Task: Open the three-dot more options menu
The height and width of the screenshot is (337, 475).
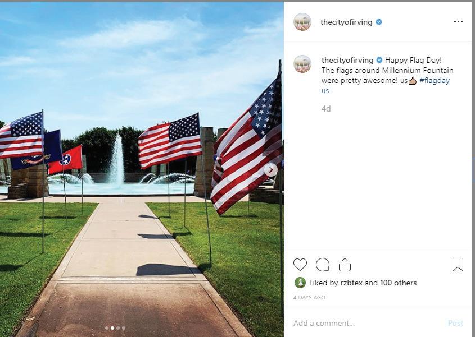Action: pos(458,22)
